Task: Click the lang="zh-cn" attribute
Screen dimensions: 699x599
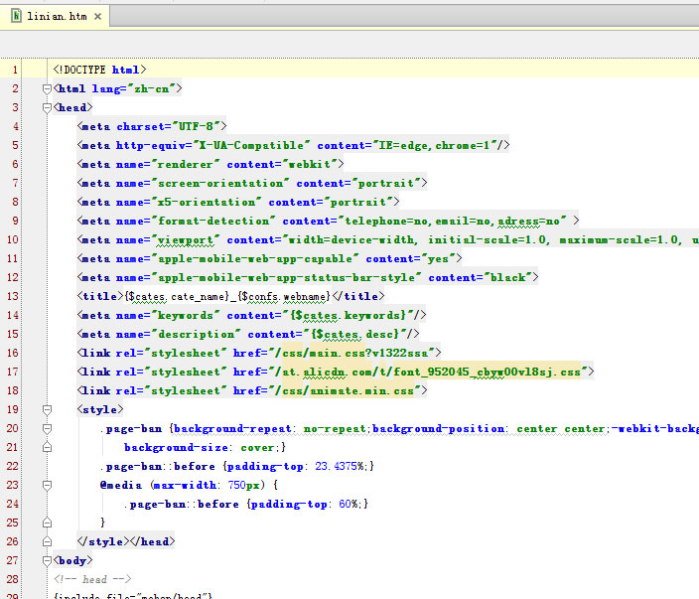Action: point(133,89)
